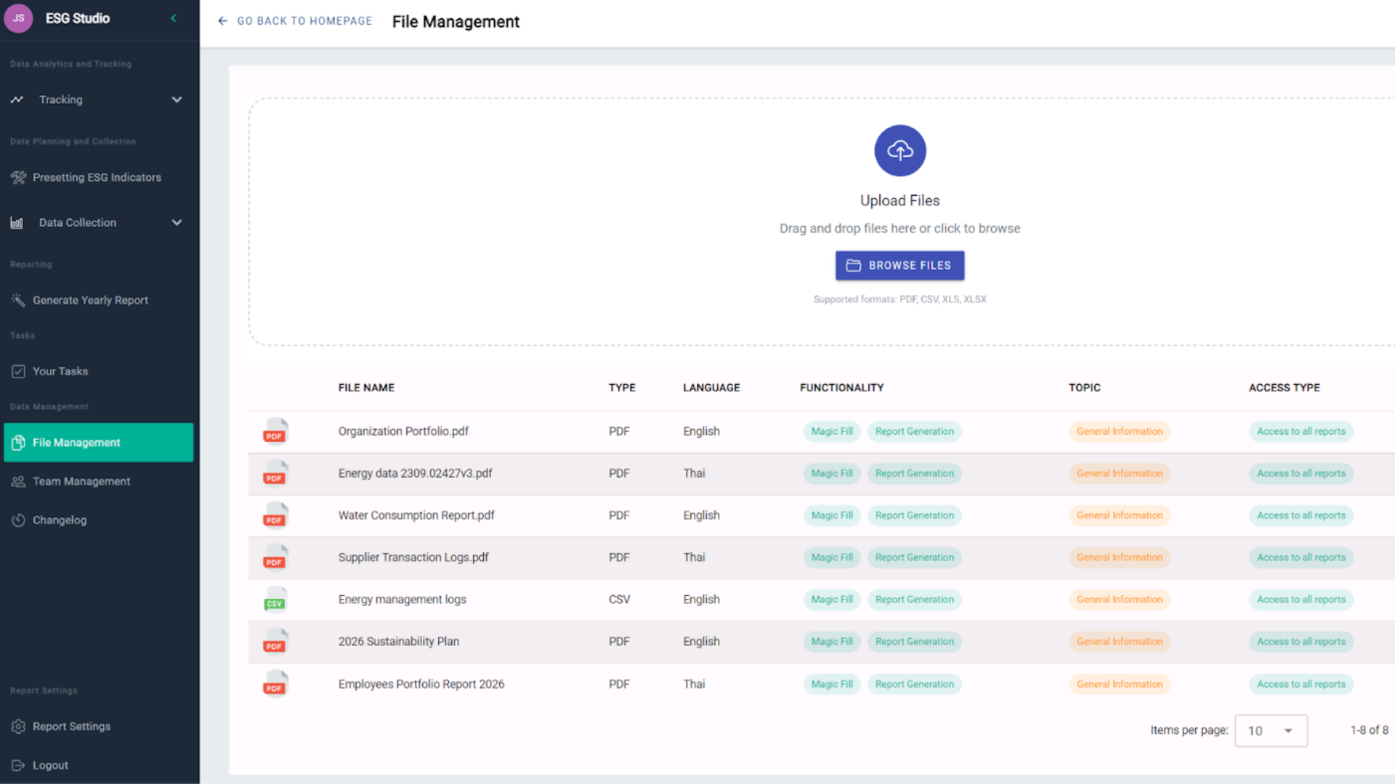The height and width of the screenshot is (784, 1395).
Task: Open the items per page dropdown
Action: 1271,730
